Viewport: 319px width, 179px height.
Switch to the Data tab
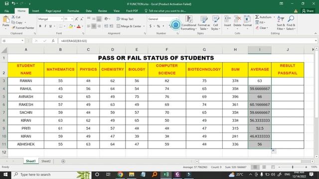click(89, 11)
